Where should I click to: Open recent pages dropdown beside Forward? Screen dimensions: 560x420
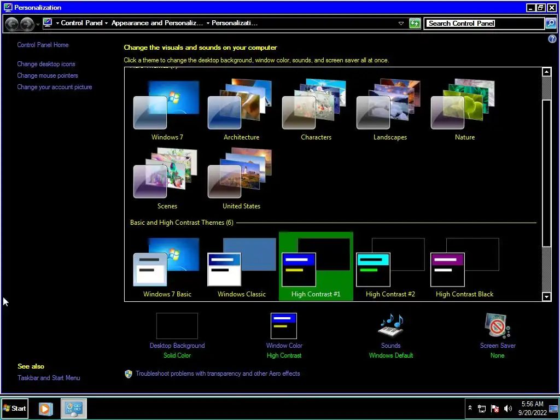[x=38, y=24]
